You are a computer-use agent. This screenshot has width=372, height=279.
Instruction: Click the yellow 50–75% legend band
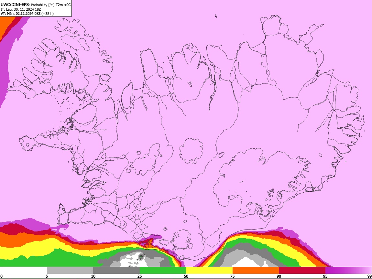(209, 271)
